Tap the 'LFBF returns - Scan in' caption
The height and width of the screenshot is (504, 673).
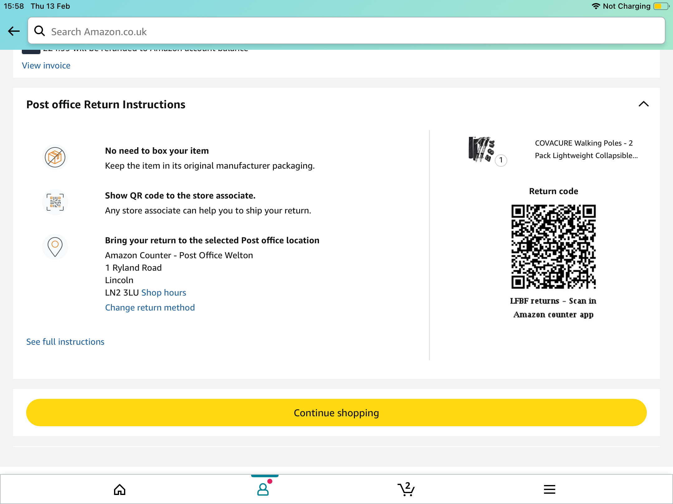[553, 301]
